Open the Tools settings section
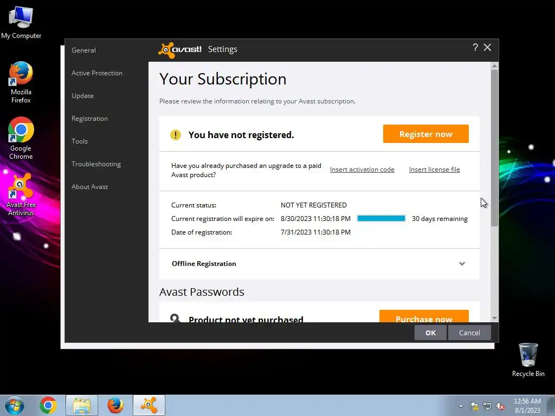555x416 pixels. click(x=80, y=141)
